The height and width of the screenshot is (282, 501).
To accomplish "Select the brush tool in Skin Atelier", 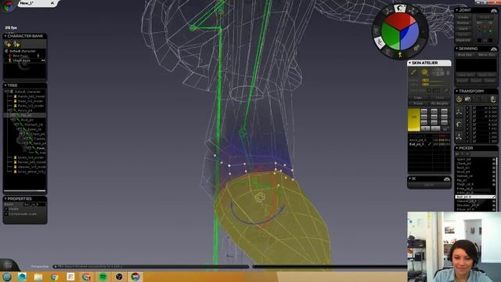I will point(413,72).
